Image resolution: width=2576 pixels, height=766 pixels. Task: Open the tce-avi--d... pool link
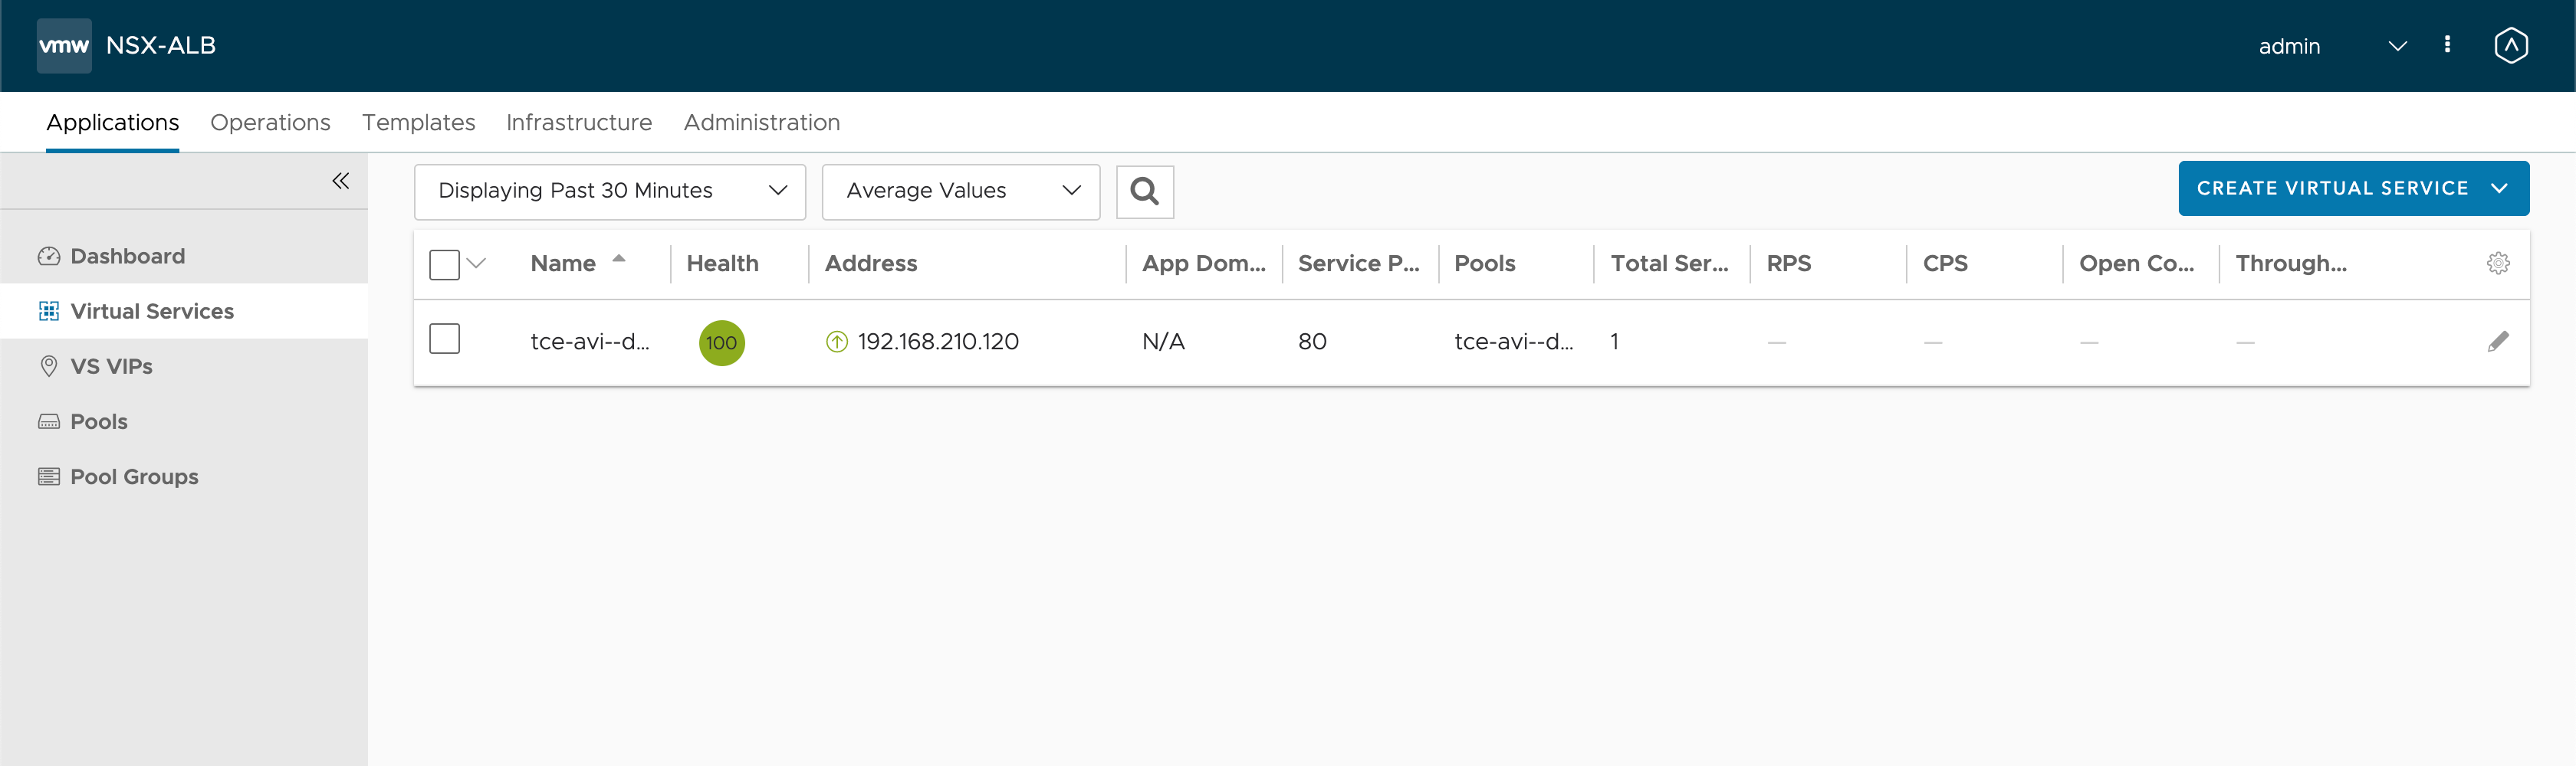click(x=1513, y=342)
